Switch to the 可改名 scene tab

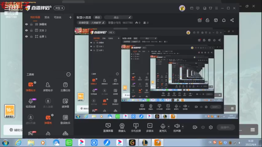(58, 17)
